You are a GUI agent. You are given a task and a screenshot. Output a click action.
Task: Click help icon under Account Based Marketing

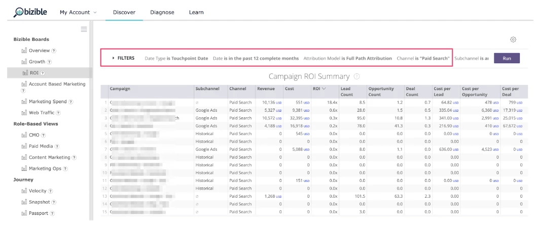tap(23, 91)
